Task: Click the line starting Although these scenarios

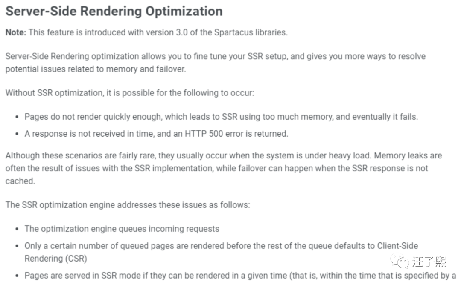Action: click(224, 155)
